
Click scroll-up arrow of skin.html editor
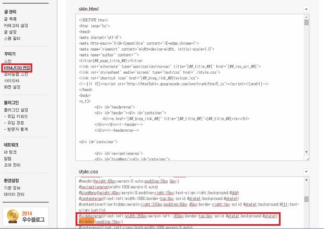(x=306, y=17)
